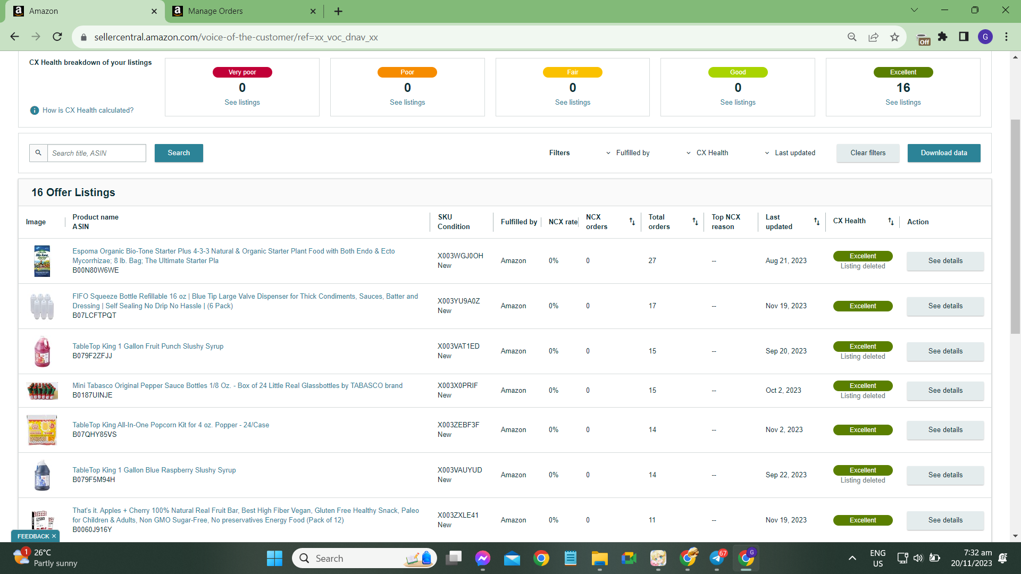Sort by Total orders column arrows

[695, 222]
